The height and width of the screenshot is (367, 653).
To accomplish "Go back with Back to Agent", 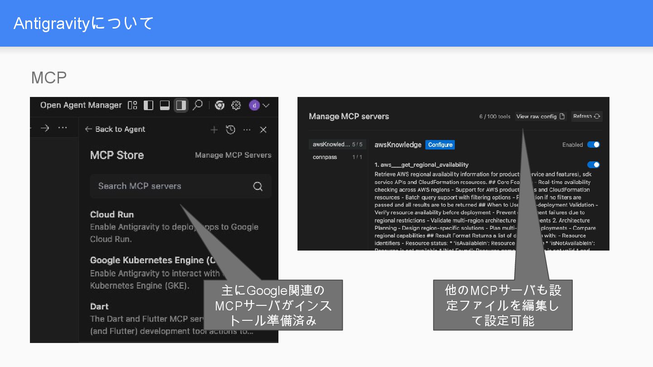I will (x=115, y=129).
